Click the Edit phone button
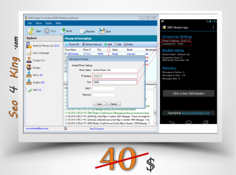 click(117, 44)
